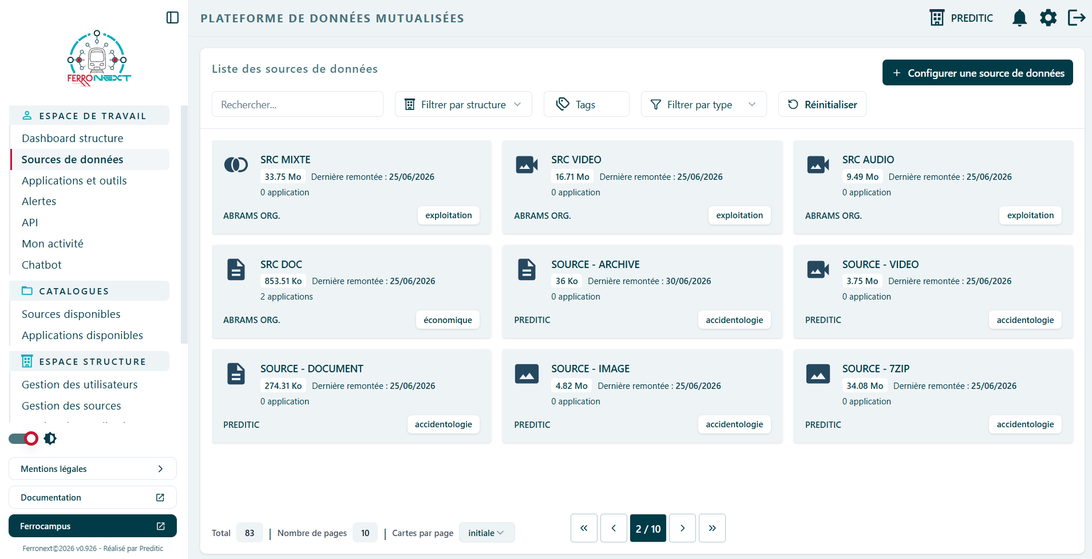Open Filtrer par type dropdown
Viewport: 1092px width, 559px height.
pyautogui.click(x=704, y=104)
